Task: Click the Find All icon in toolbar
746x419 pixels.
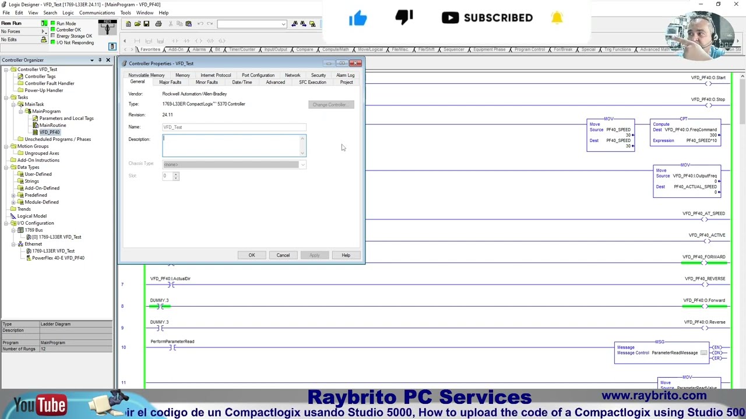Action: (312, 24)
